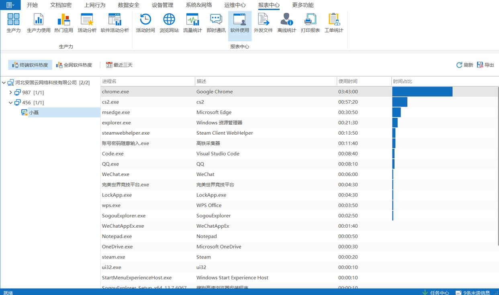Switch to the 全网软件热度 view

coord(74,65)
